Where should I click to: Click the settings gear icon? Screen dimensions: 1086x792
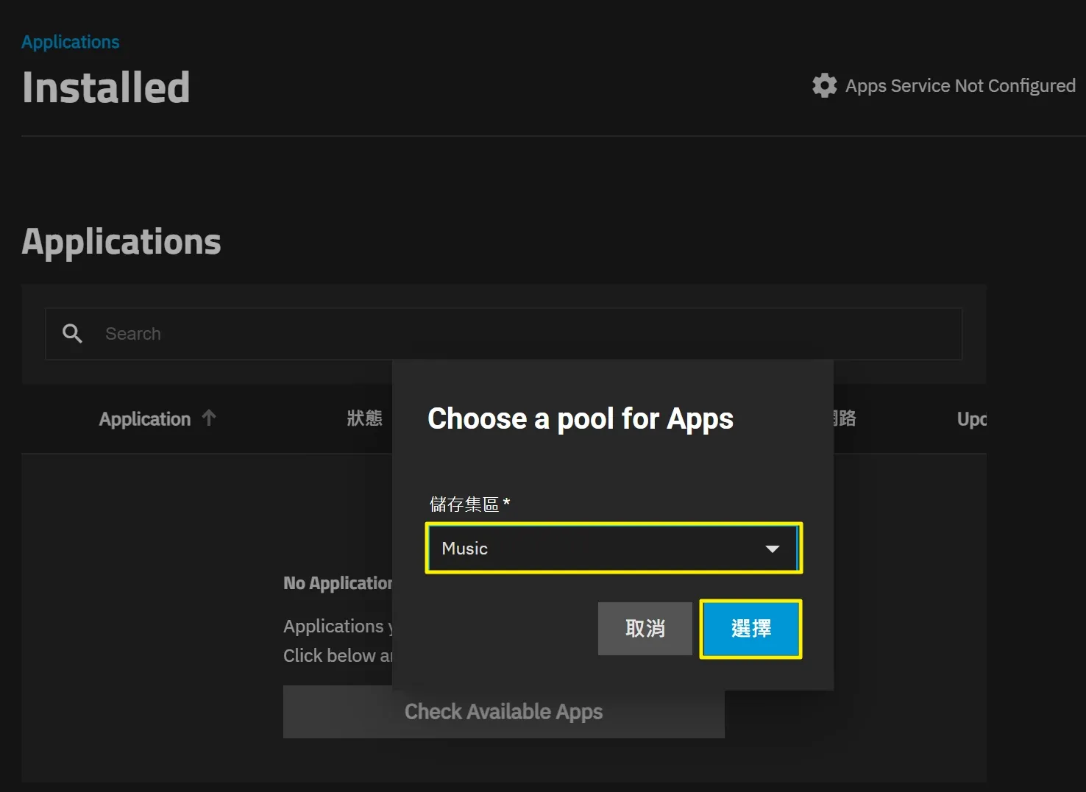pos(824,86)
